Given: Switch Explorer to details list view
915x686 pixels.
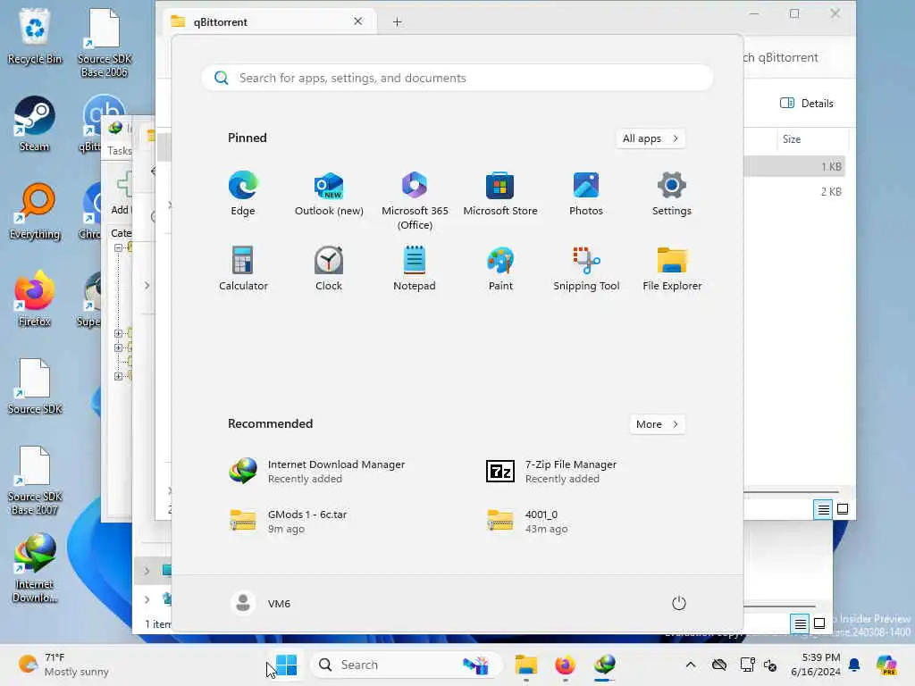Looking at the screenshot, I should (x=823, y=509).
